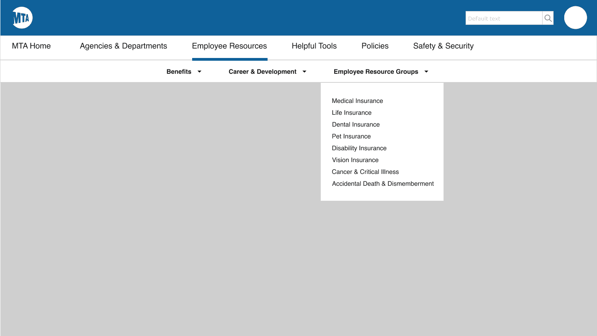The image size is (597, 336).
Task: Select Medical Insurance
Action: [357, 101]
